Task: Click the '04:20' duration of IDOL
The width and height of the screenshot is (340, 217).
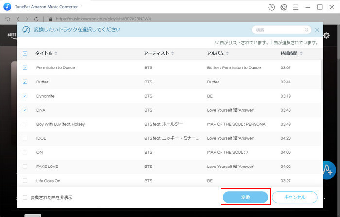Action: coord(286,138)
